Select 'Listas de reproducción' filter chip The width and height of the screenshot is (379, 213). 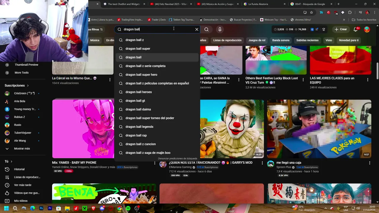point(227,40)
